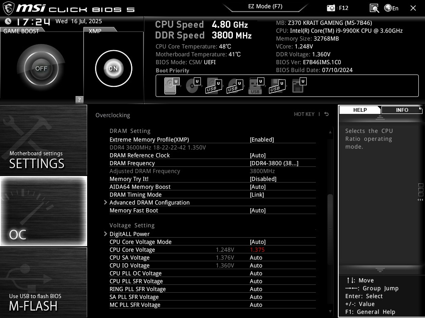
Task: Open the BIOS search magnifier icon
Action: point(374,8)
